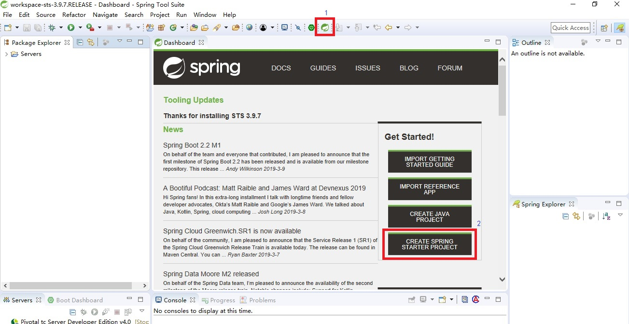Click the Console Pin icon

412,299
